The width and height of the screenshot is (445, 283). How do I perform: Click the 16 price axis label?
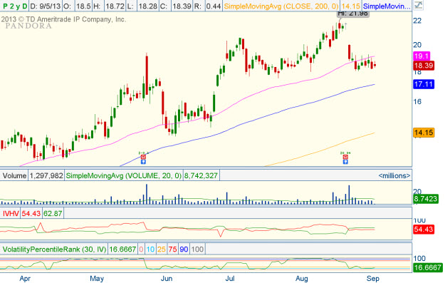click(x=417, y=101)
